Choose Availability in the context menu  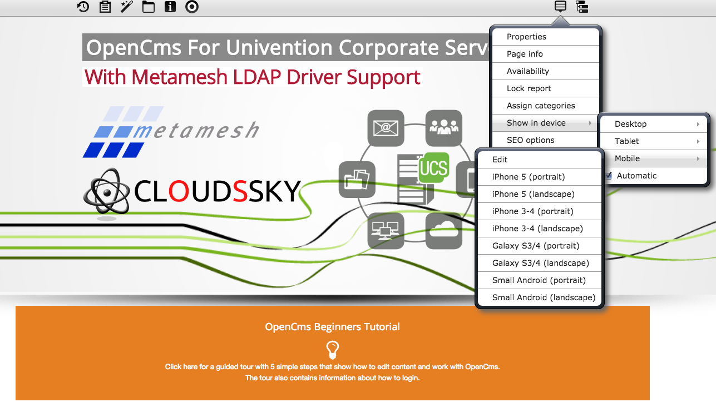pos(545,71)
